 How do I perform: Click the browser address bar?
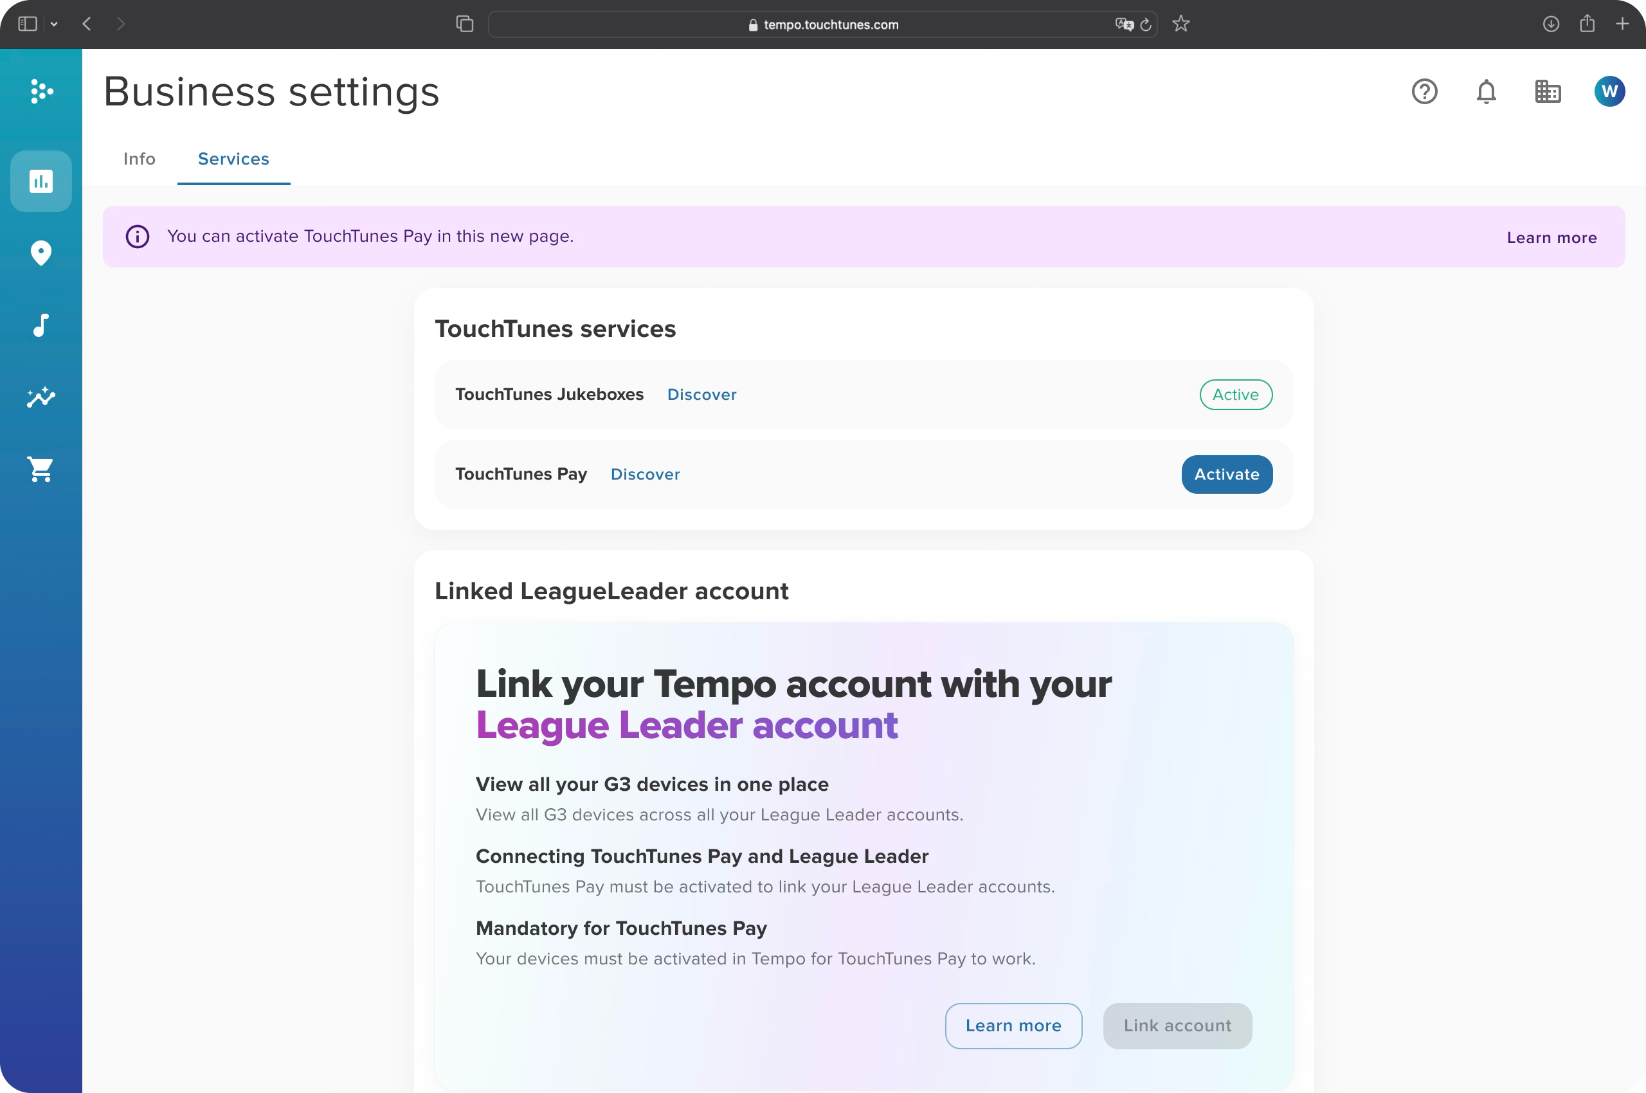[822, 24]
